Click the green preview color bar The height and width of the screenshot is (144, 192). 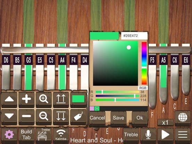[104, 36]
